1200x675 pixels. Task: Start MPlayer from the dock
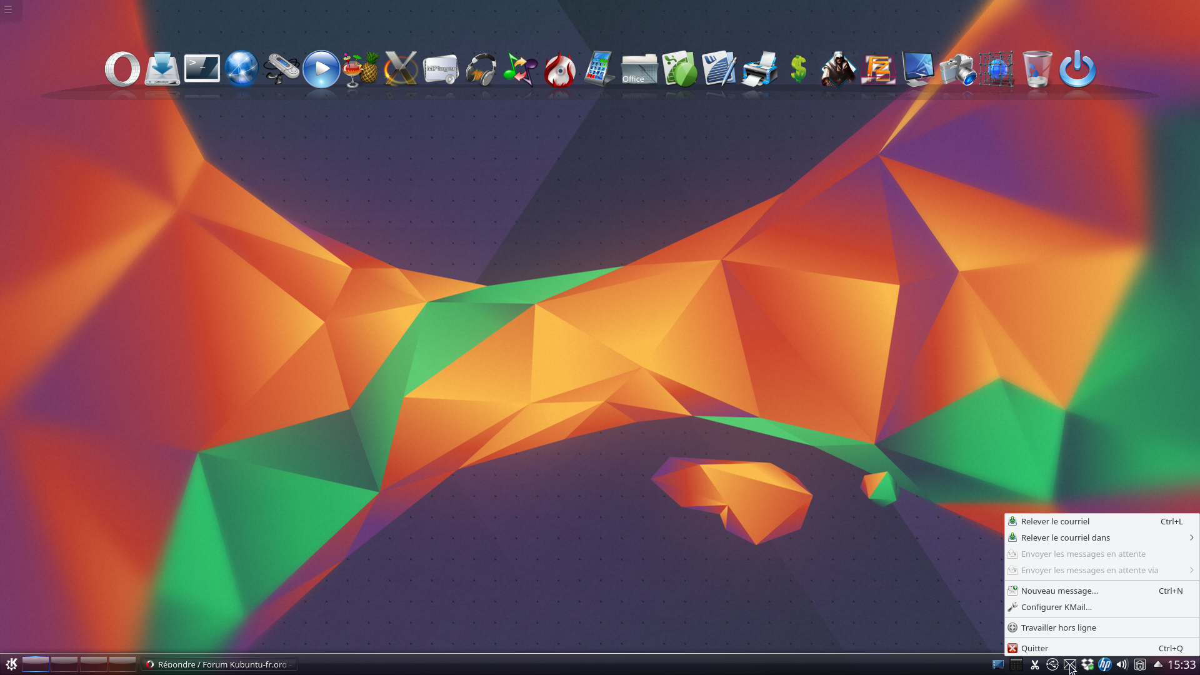(x=441, y=69)
